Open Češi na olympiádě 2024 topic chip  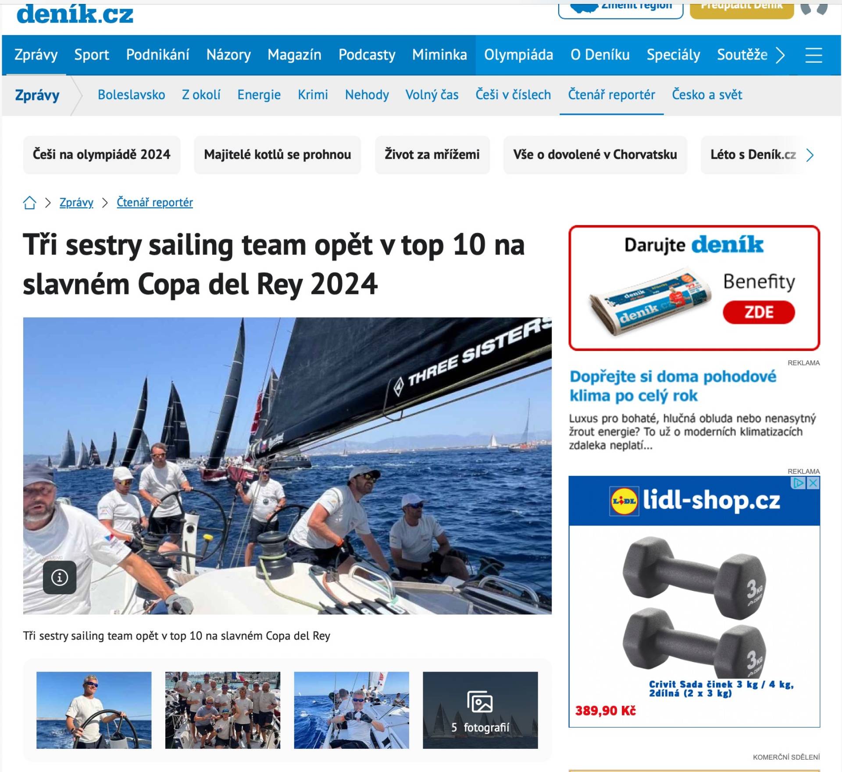(102, 155)
